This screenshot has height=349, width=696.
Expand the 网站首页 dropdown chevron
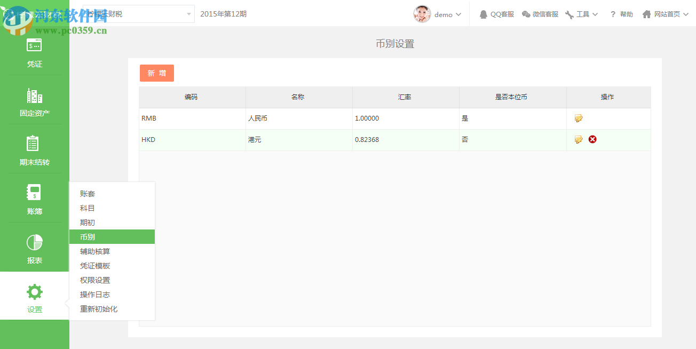pyautogui.click(x=686, y=14)
